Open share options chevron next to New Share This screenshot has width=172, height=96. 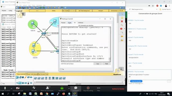(69, 89)
